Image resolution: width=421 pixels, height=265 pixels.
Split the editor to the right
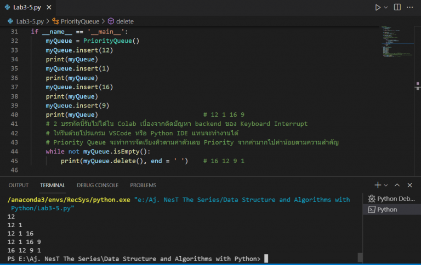point(396,8)
